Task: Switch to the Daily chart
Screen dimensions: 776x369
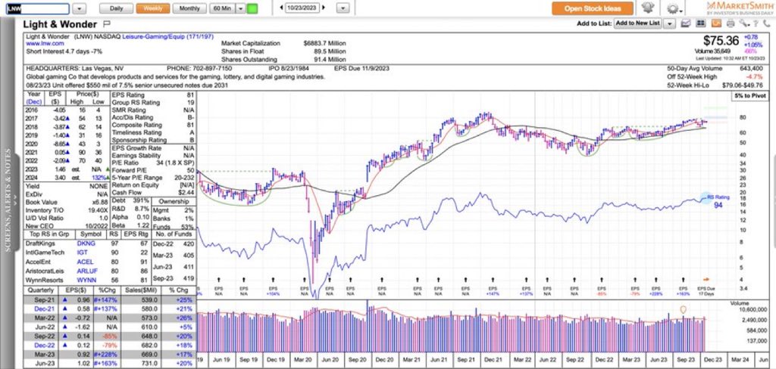Action: coord(116,8)
